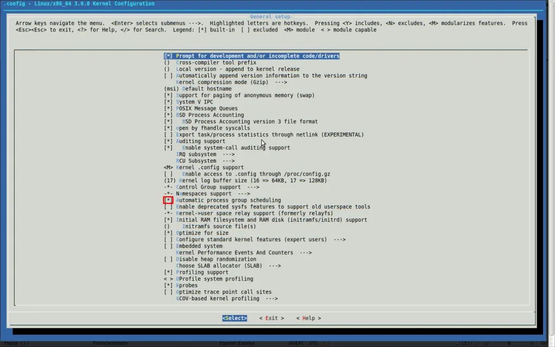Screen dimensions: 555x347
Task: Click the Exit button
Action: (x=272, y=318)
